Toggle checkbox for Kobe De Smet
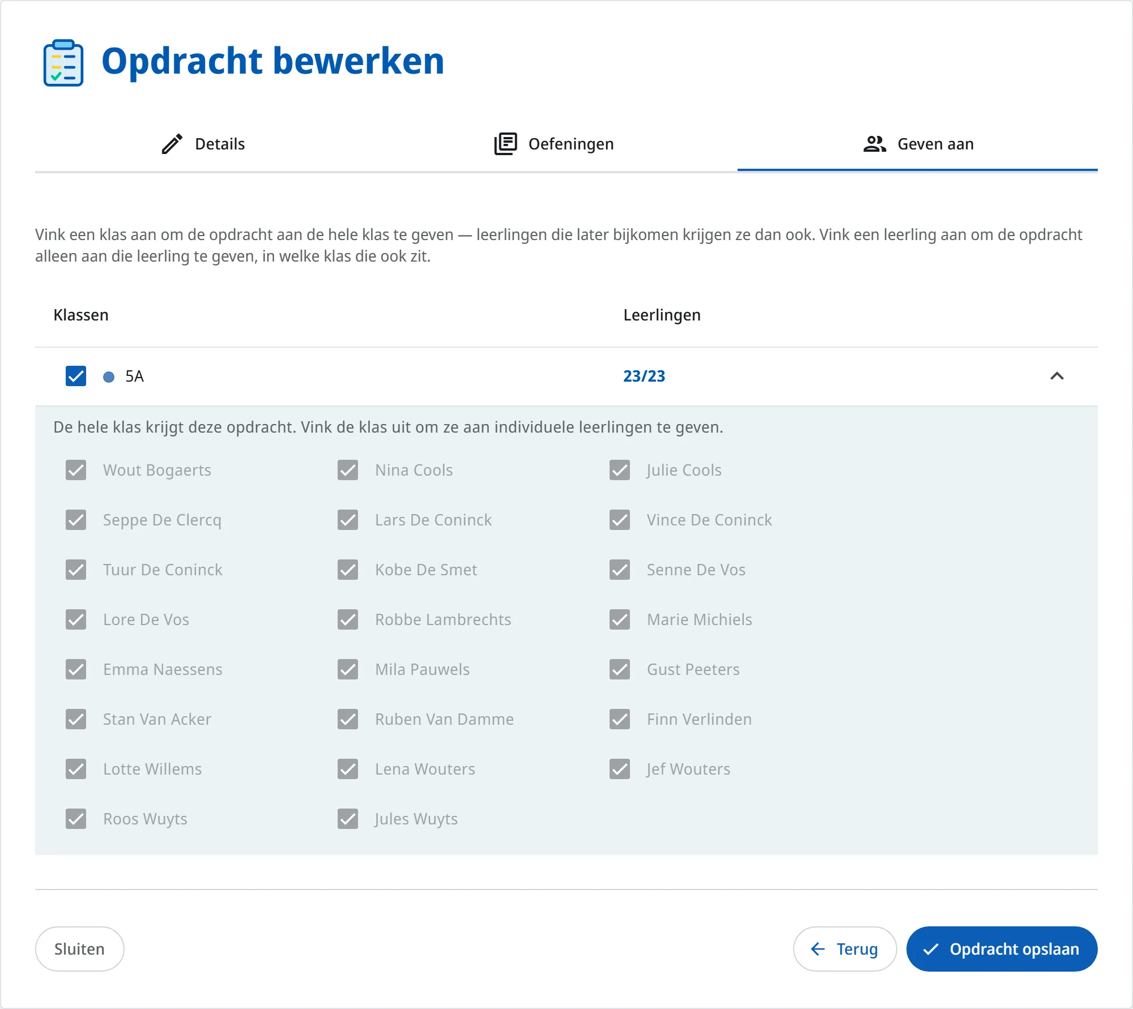 [348, 570]
